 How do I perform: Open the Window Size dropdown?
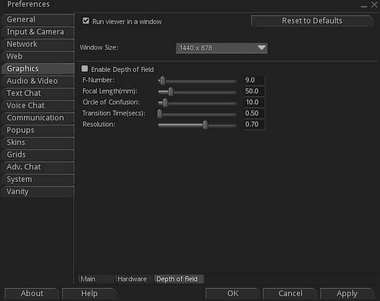(x=222, y=47)
